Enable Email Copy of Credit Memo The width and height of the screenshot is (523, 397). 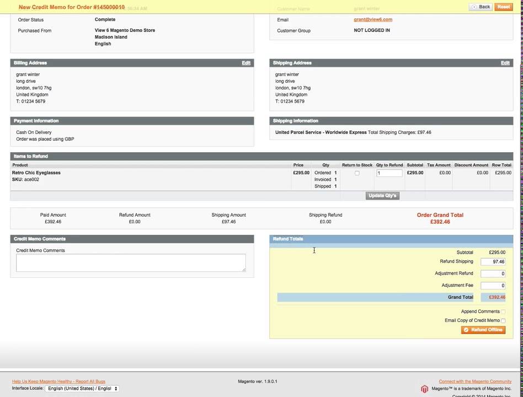pos(503,321)
